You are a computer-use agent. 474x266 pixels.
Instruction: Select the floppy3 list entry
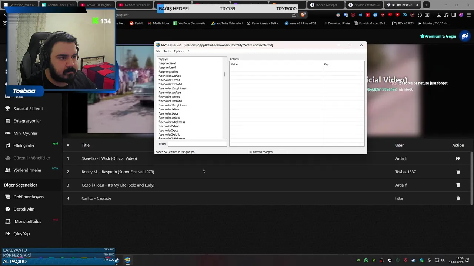(x=163, y=59)
